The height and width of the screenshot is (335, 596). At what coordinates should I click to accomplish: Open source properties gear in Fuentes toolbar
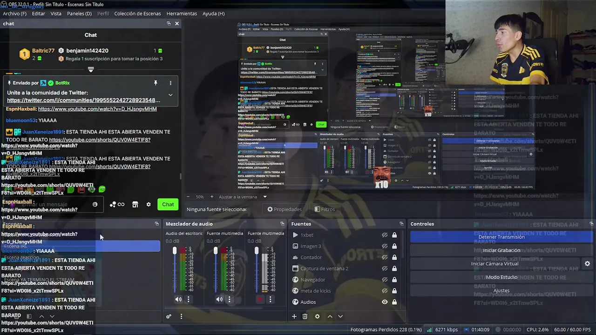click(318, 316)
